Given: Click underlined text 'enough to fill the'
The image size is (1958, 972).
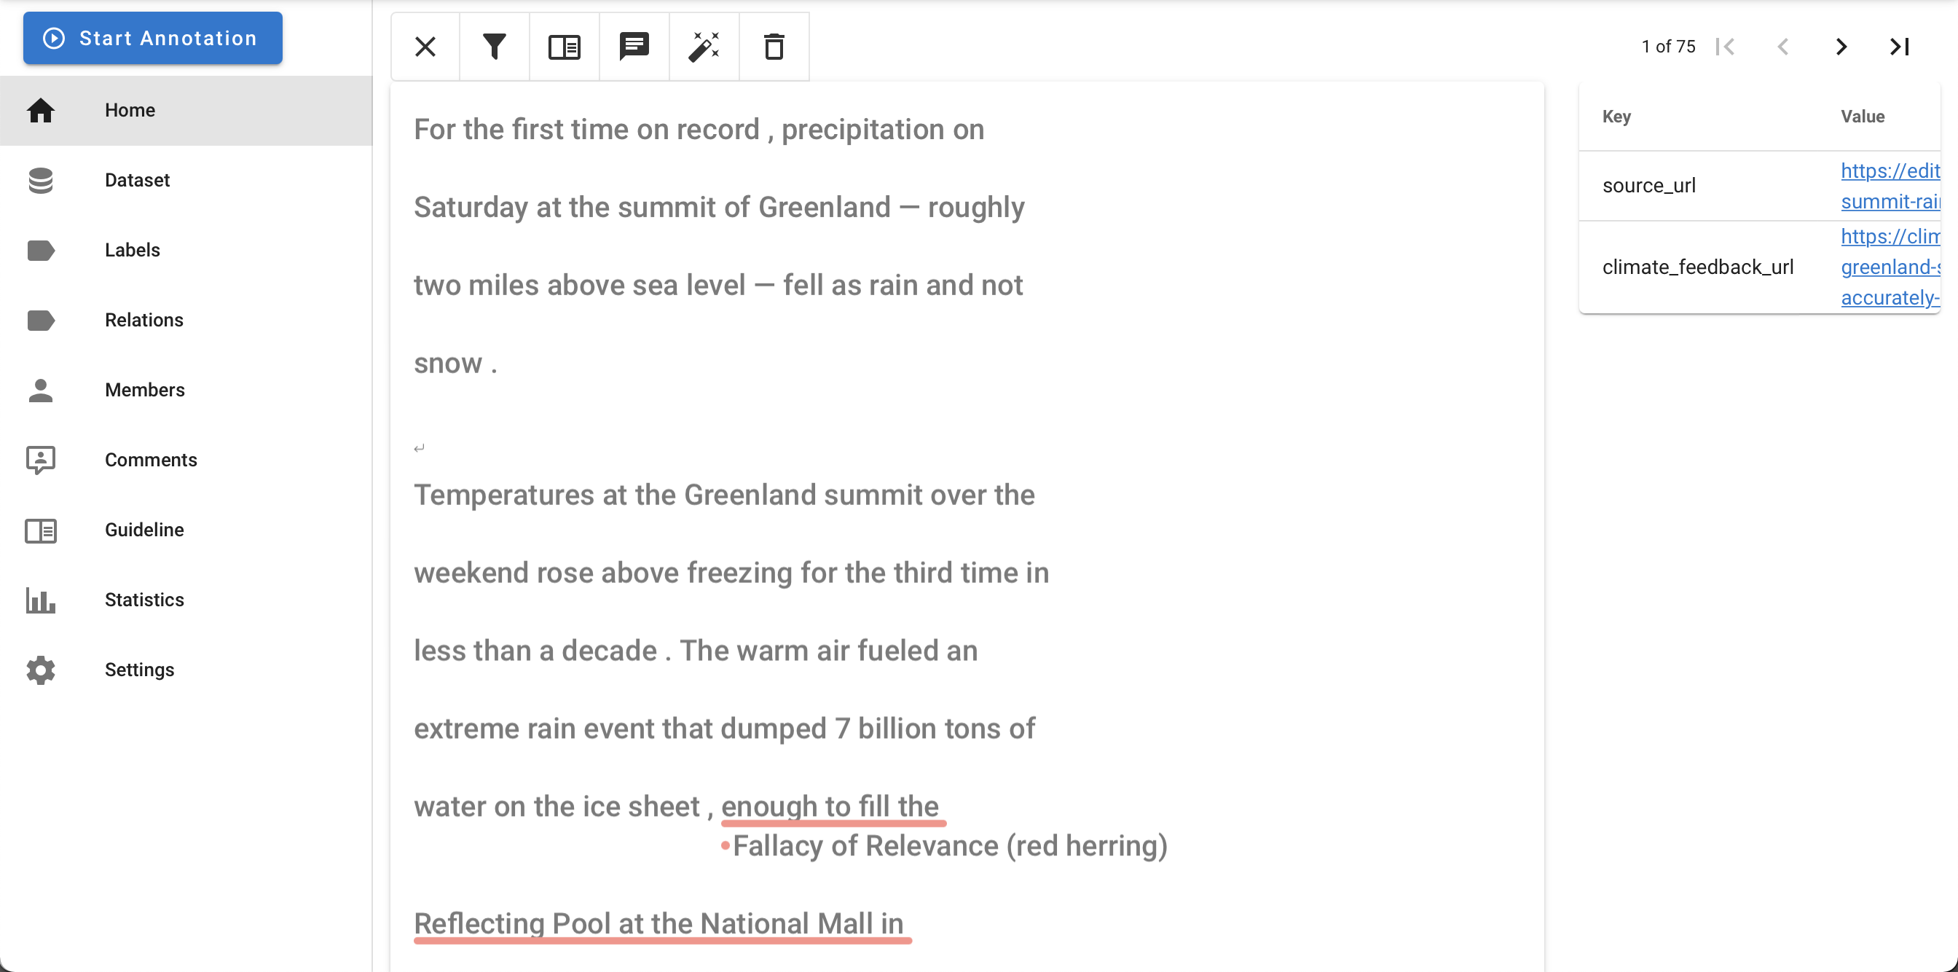Looking at the screenshot, I should click(x=829, y=806).
